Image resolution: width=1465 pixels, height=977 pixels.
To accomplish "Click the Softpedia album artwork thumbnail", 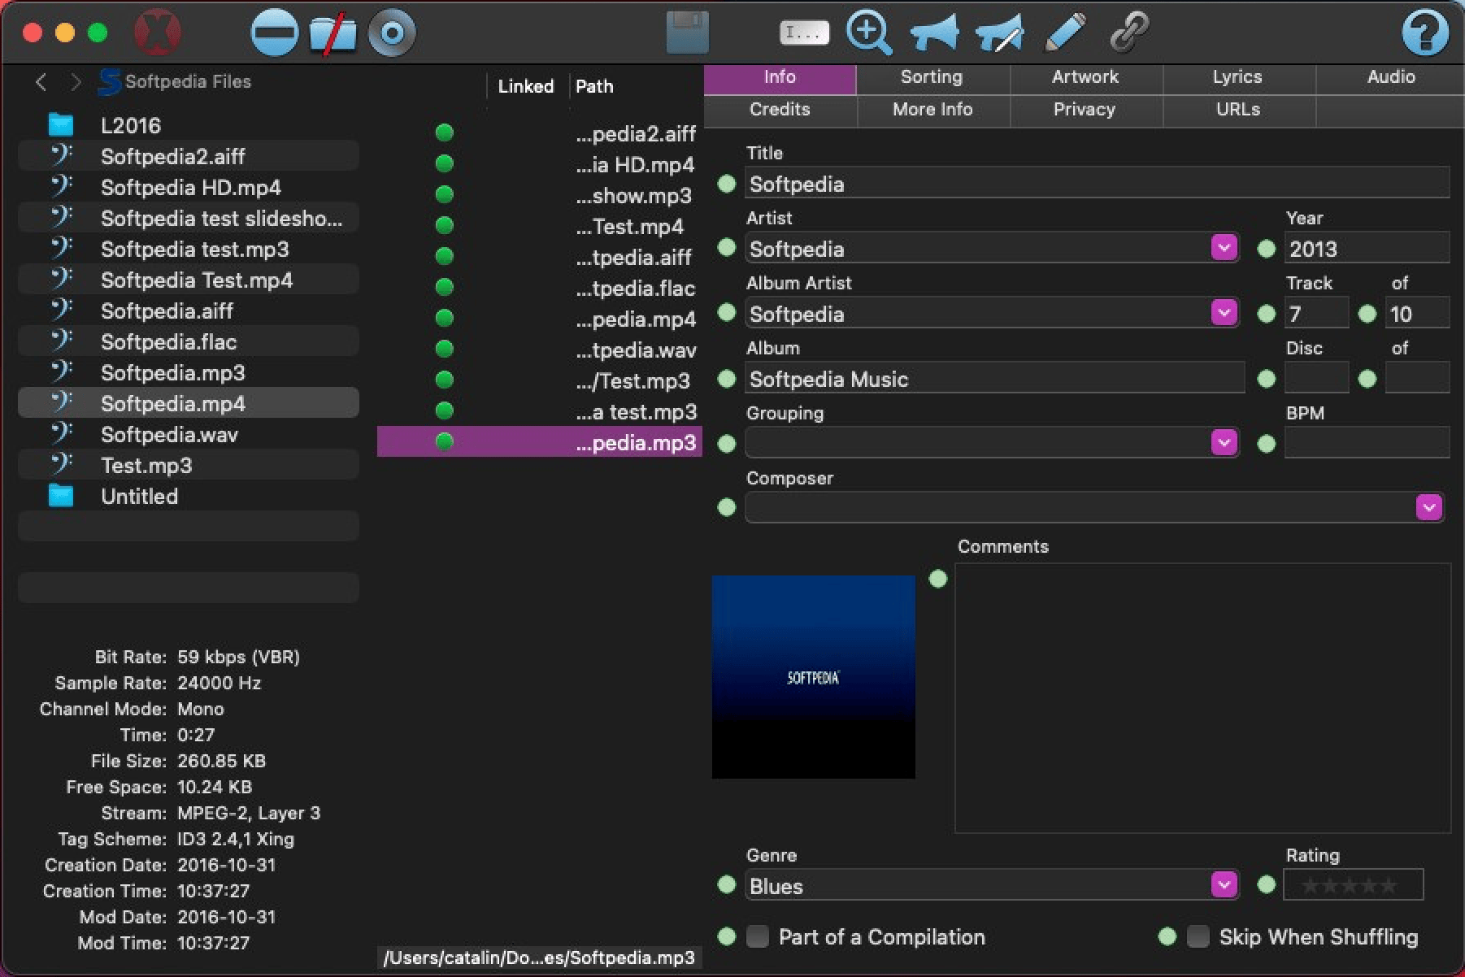I will coord(813,677).
